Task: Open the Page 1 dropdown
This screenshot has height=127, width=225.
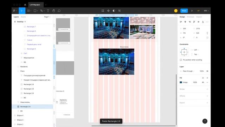Action: pyautogui.click(x=47, y=17)
